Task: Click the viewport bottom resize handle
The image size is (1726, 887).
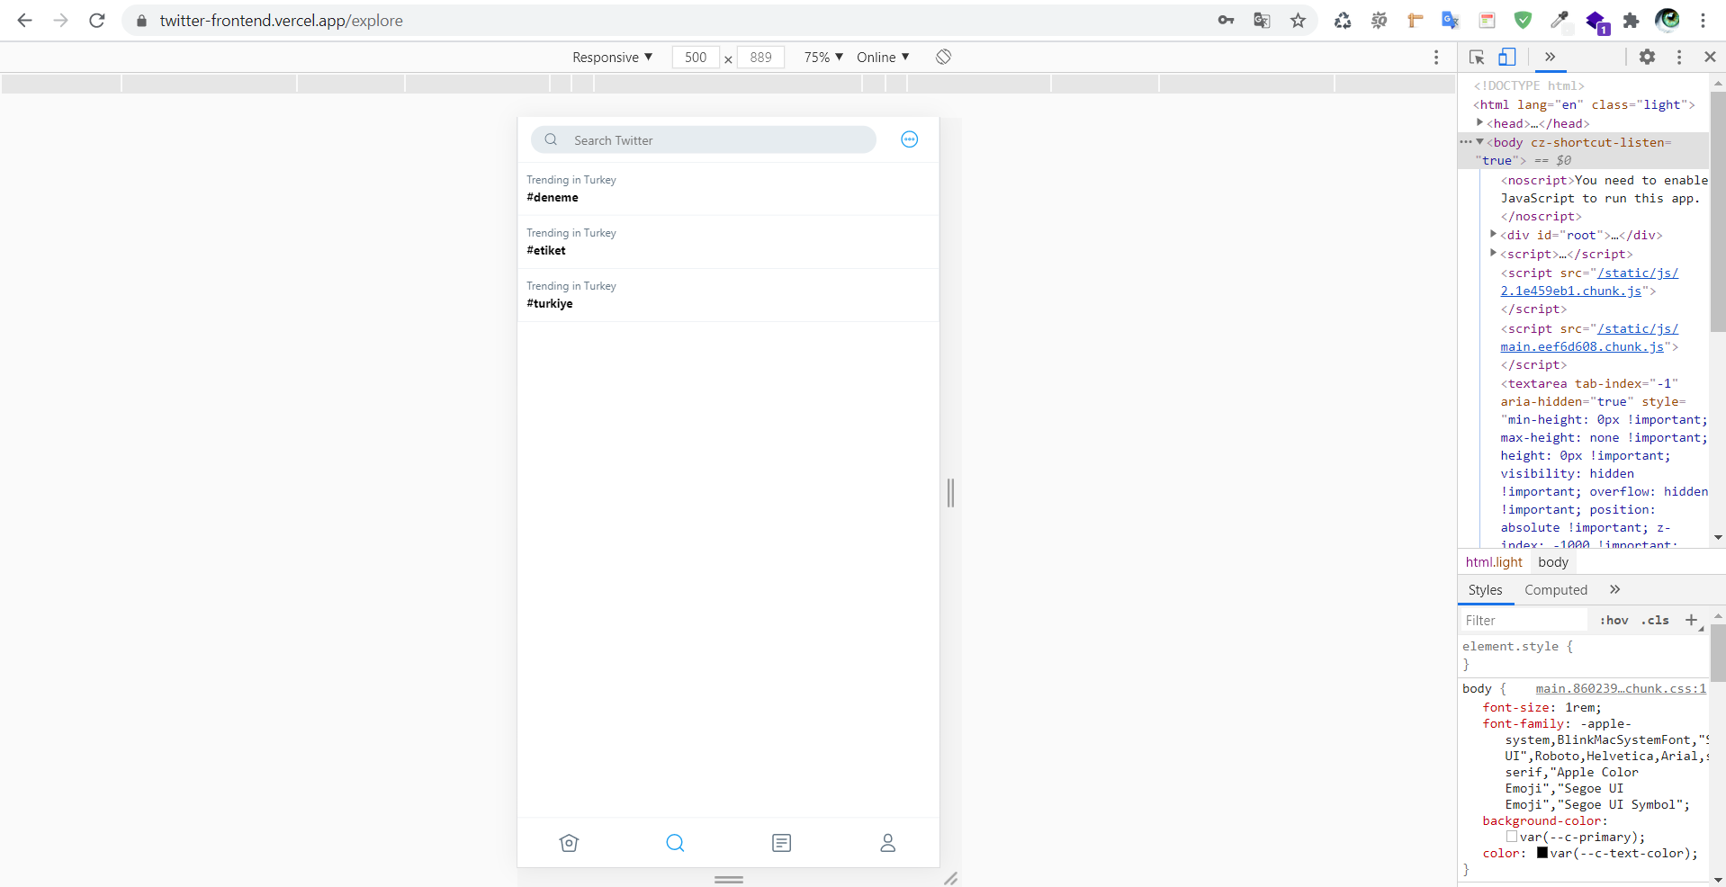Action: pos(728,879)
